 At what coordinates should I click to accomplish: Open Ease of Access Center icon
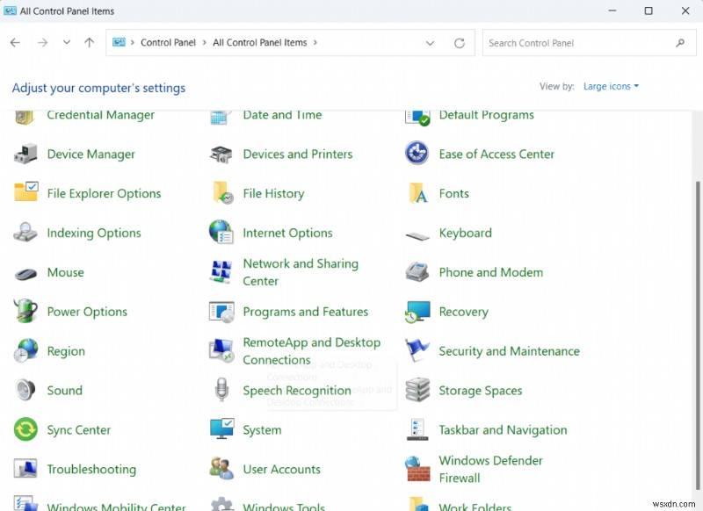point(417,153)
